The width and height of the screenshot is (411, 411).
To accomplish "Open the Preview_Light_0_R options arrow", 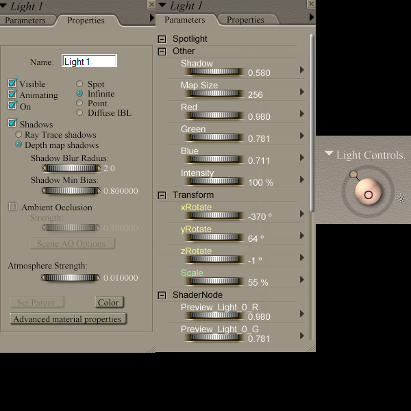I will tap(302, 314).
